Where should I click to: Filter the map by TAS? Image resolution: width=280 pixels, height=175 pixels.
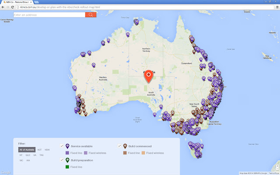pos(42,155)
